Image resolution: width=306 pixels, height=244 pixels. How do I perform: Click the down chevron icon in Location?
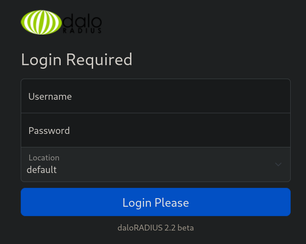[x=278, y=164]
